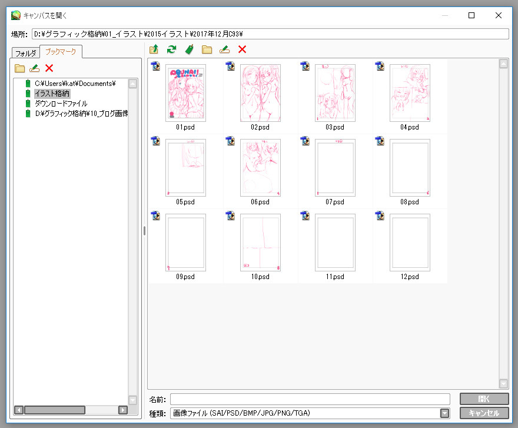
Task: Click the 08.psd file name label
Action: pos(410,201)
